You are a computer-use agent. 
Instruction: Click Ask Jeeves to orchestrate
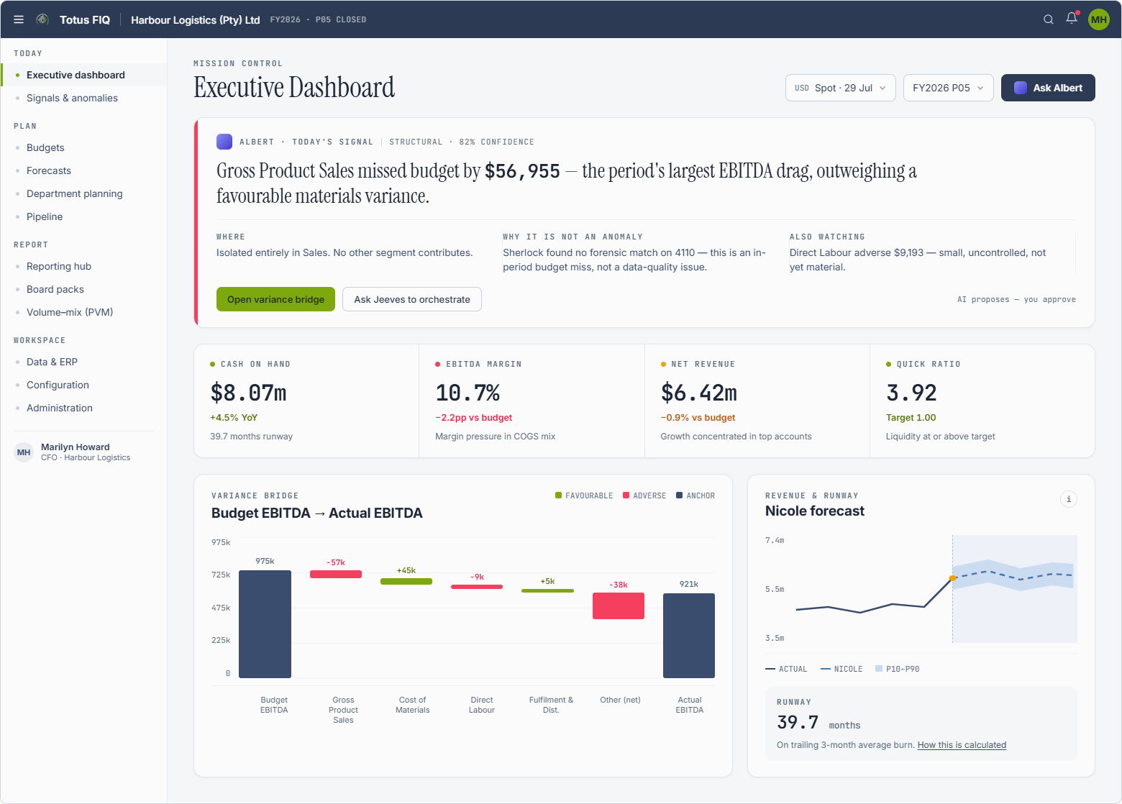pyautogui.click(x=412, y=299)
